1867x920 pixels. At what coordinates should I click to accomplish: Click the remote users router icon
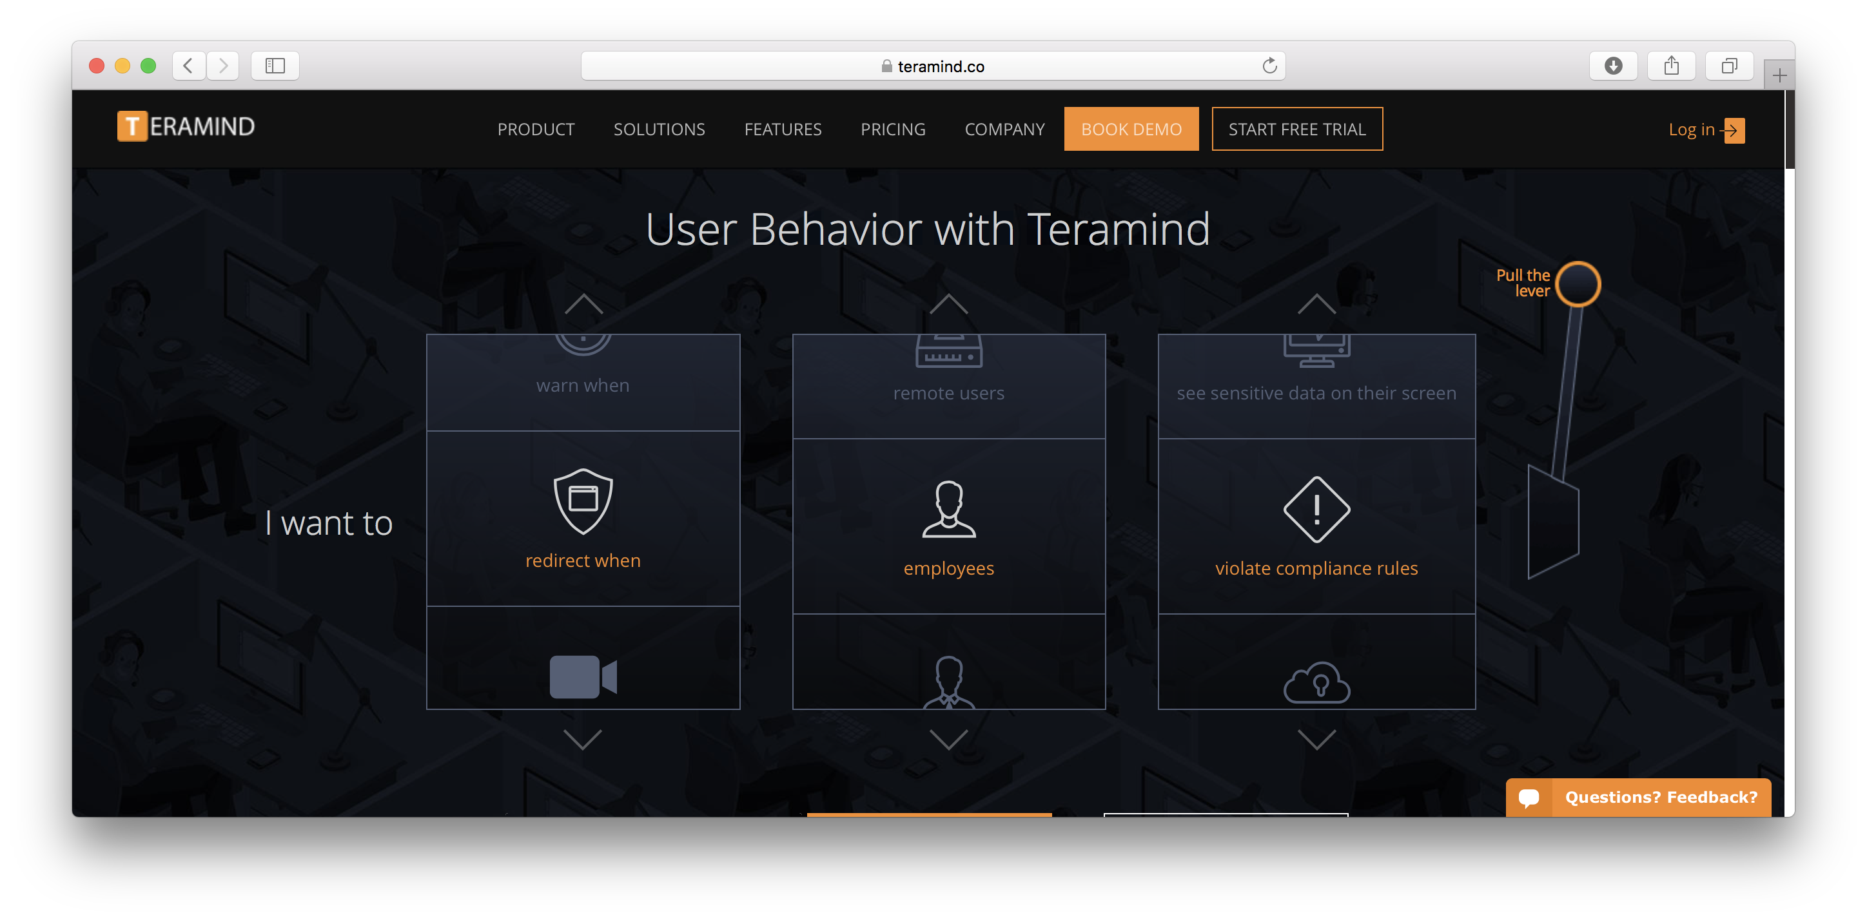[x=949, y=350]
